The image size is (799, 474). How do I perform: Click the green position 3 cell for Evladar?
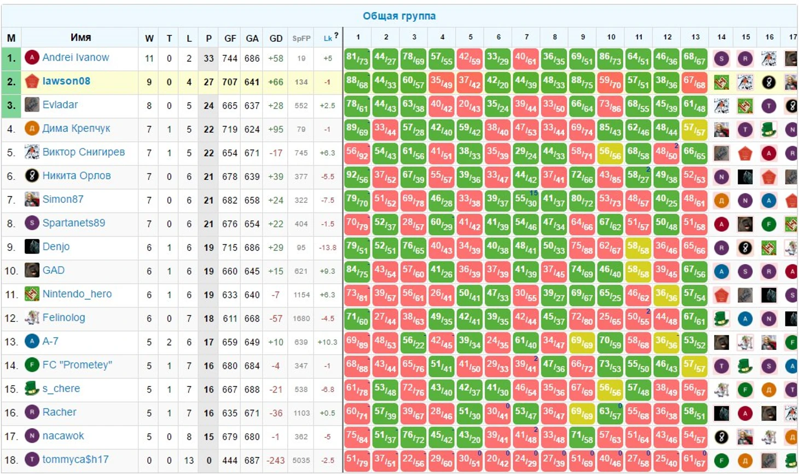[x=11, y=105]
